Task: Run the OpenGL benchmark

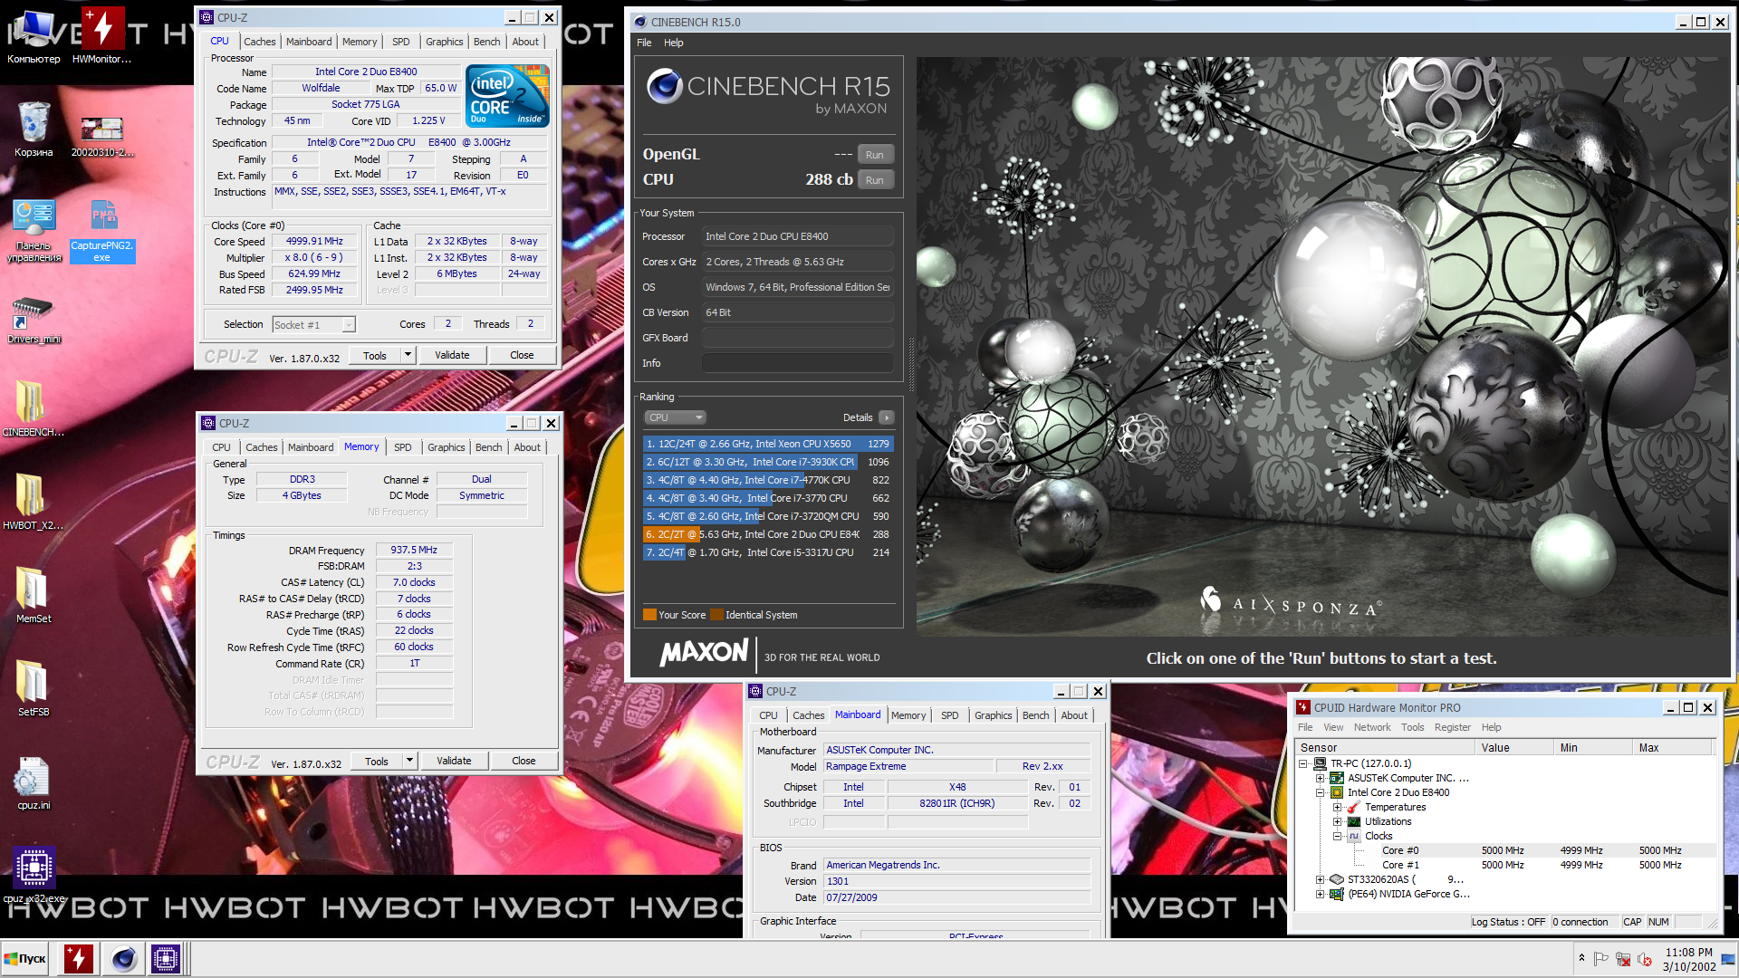Action: (875, 155)
